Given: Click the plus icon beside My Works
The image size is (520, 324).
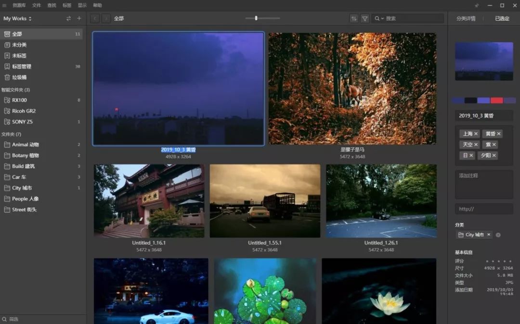Looking at the screenshot, I should tap(79, 18).
